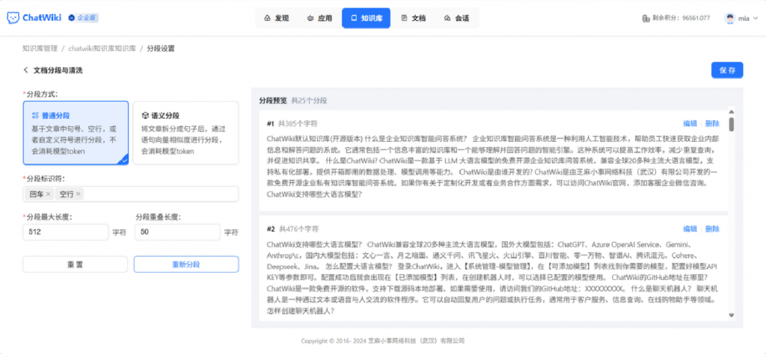Select the 语义分段 mode card
Image resolution: width=766 pixels, height=354 pixels.
[186, 133]
